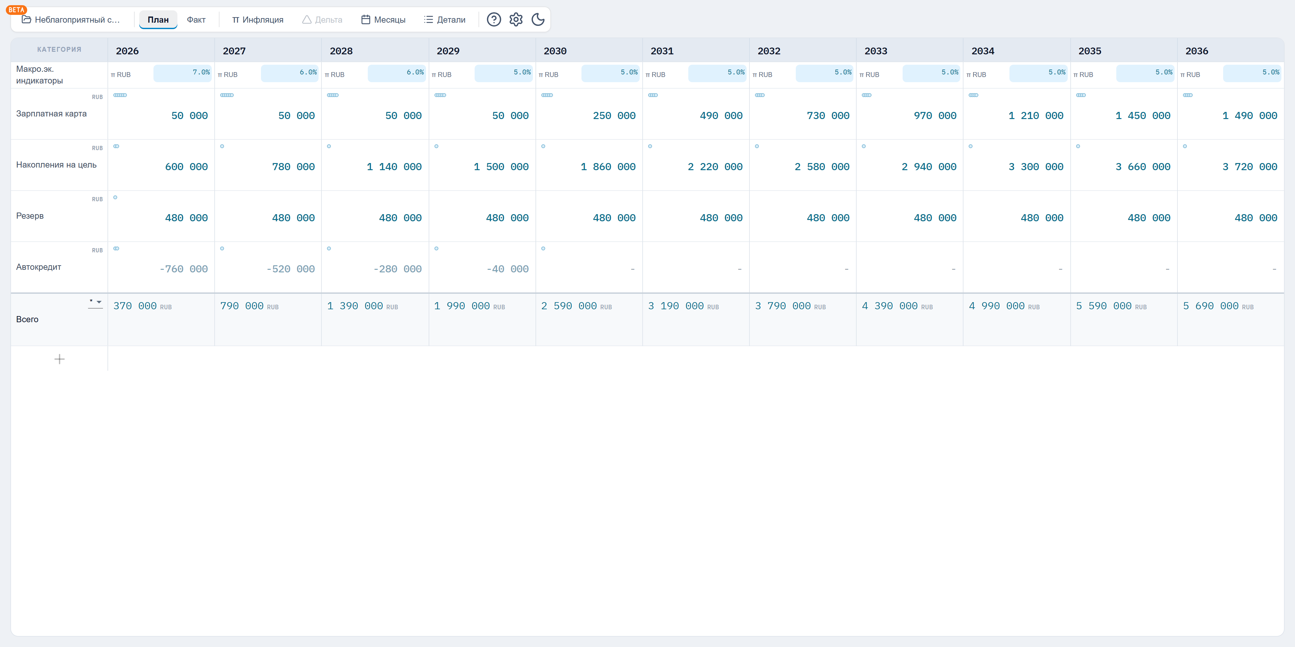Toggle dark mode moon icon
This screenshot has height=647, width=1295.
538,20
